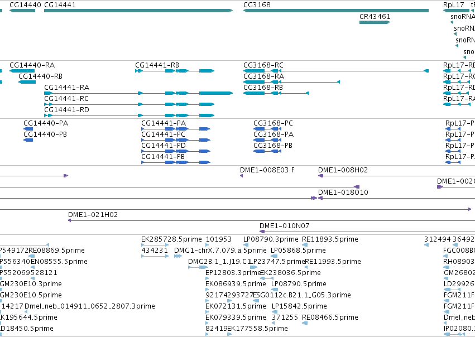This screenshot has height=337, width=475.
Task: Select transcript CG3168-RB
Action: 263,88
